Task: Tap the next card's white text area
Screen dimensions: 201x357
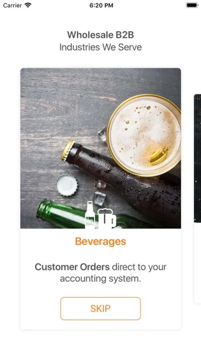Action: 197,263
